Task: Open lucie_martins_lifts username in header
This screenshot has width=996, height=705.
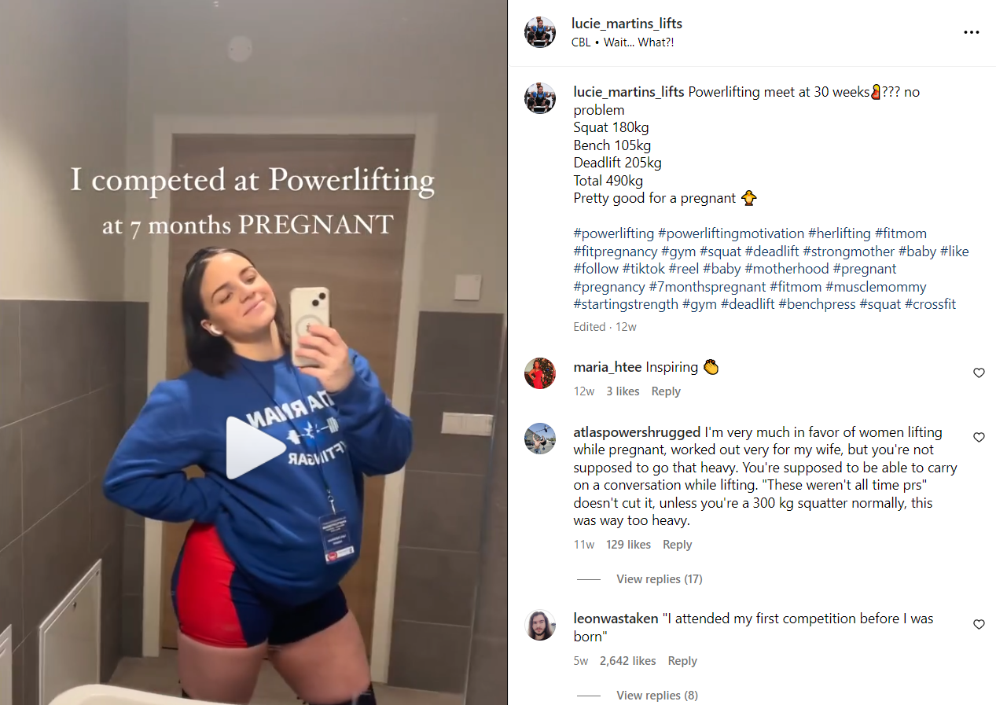Action: click(x=627, y=24)
